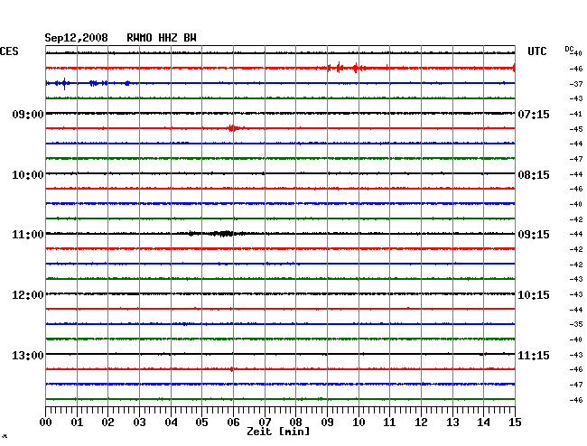Select the 12:00 local time label

28,295
